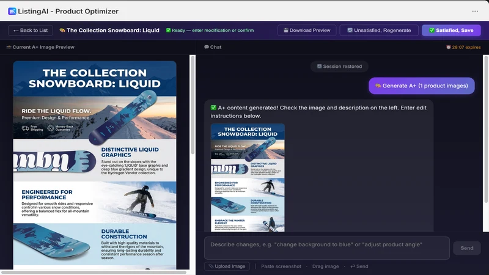Click the Send button beside the input

(467, 248)
